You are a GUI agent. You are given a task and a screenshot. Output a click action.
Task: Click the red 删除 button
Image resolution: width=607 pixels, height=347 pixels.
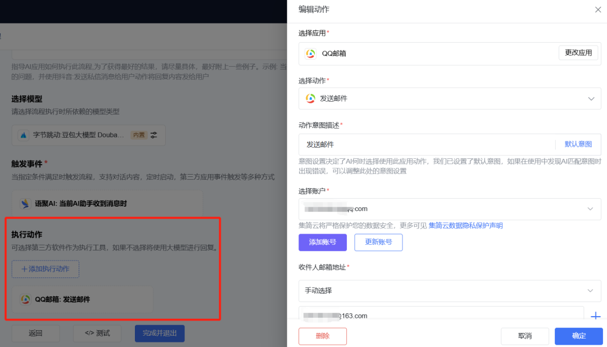pyautogui.click(x=323, y=336)
